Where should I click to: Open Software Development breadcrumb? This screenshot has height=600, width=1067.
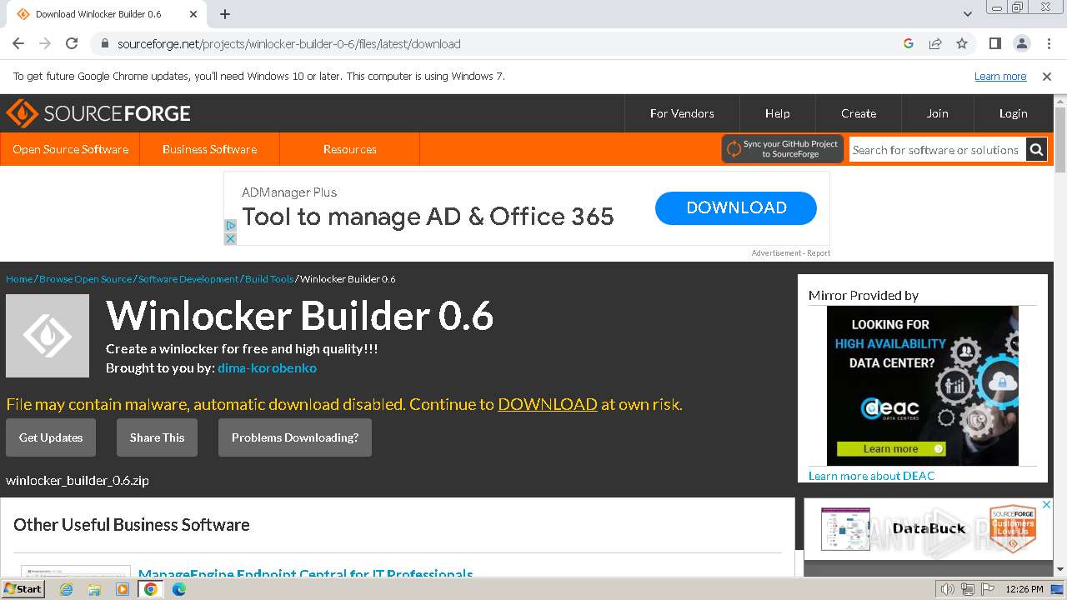[188, 278]
